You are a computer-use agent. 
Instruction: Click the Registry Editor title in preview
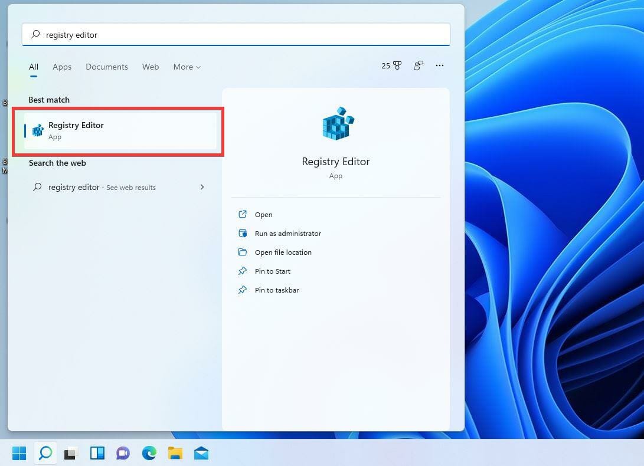(335, 162)
